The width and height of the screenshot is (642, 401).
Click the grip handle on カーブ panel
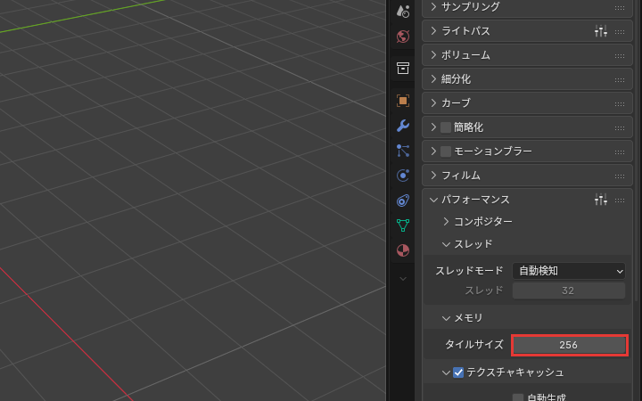620,104
